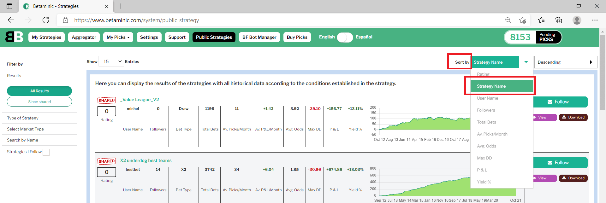Go back to the previous page
Viewport: 606px width, 203px height.
11,20
